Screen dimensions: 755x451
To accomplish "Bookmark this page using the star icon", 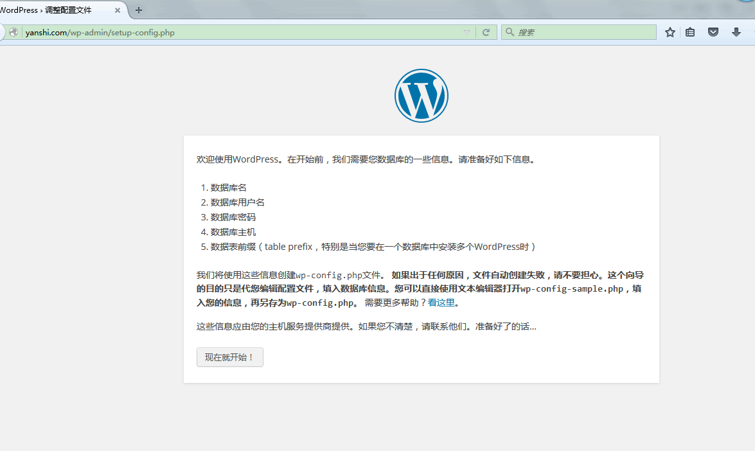I will 670,31.
